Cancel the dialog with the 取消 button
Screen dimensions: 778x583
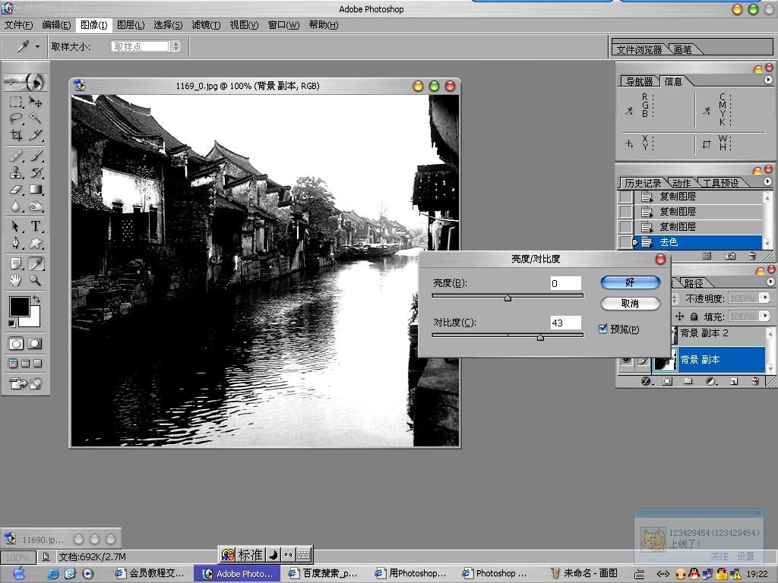pyautogui.click(x=630, y=303)
